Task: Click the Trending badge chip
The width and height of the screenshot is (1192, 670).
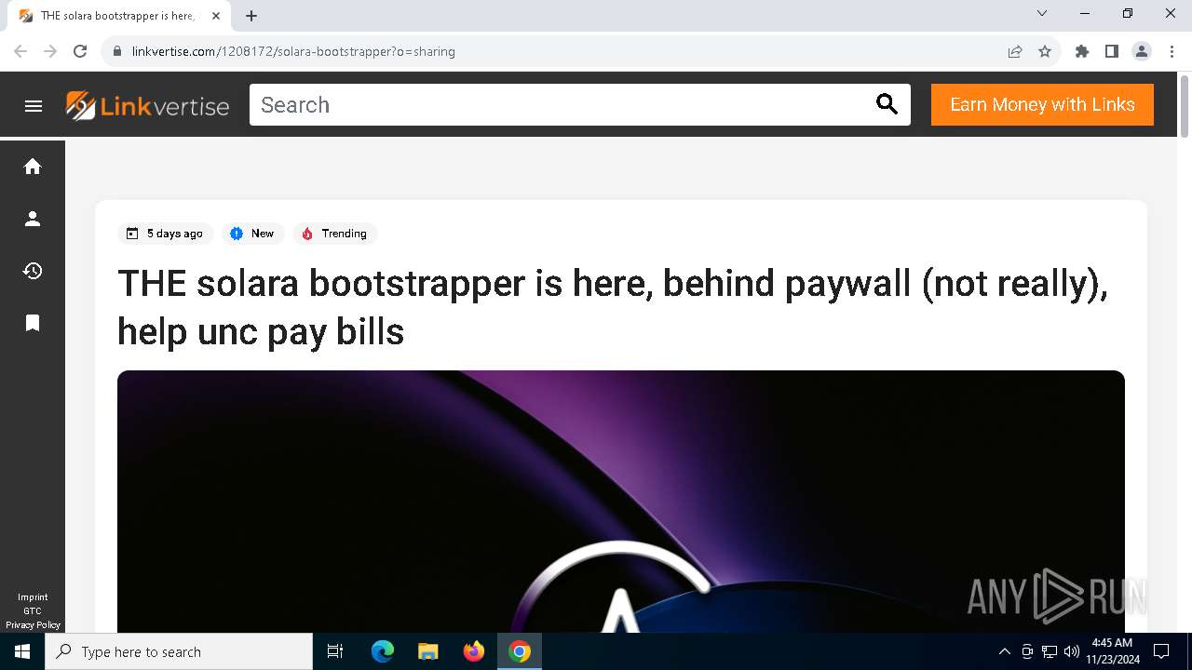Action: 335,234
